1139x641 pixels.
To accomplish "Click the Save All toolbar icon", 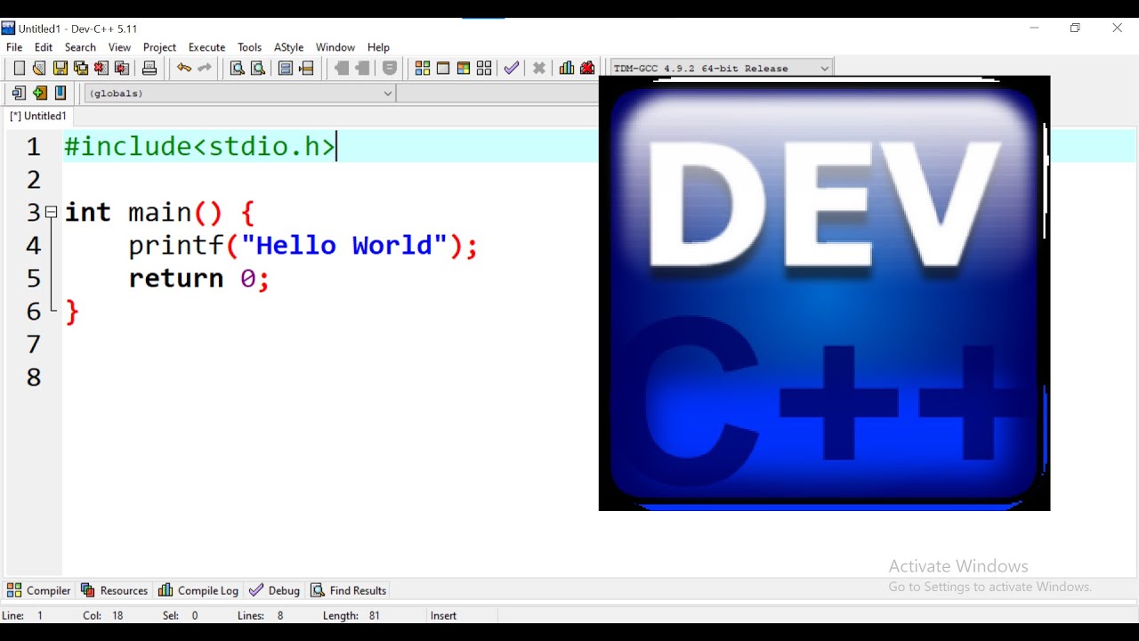I will pos(81,69).
